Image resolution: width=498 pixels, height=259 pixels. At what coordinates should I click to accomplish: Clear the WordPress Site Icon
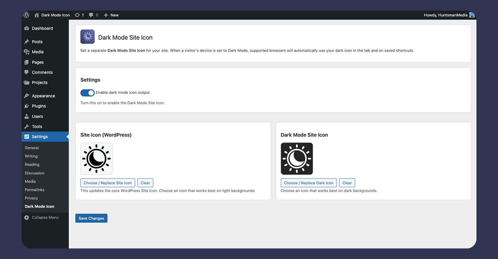point(145,183)
